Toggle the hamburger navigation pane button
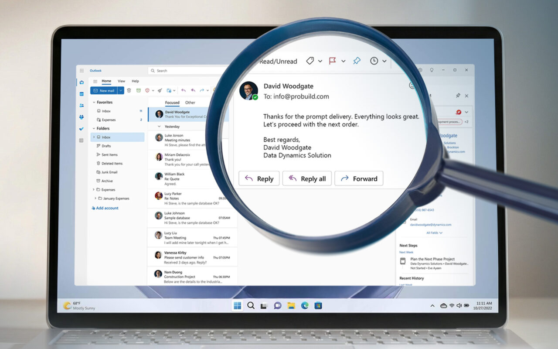 pyautogui.click(x=95, y=81)
